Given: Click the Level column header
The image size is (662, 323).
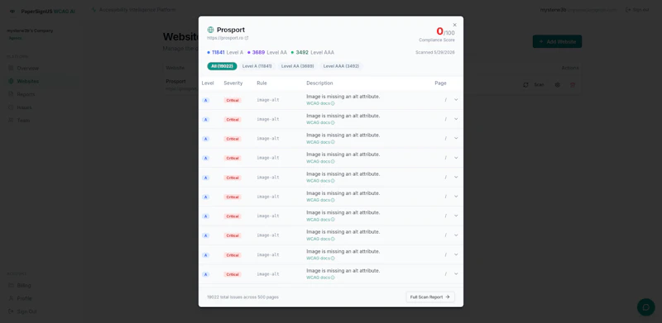Looking at the screenshot, I should [x=208, y=83].
